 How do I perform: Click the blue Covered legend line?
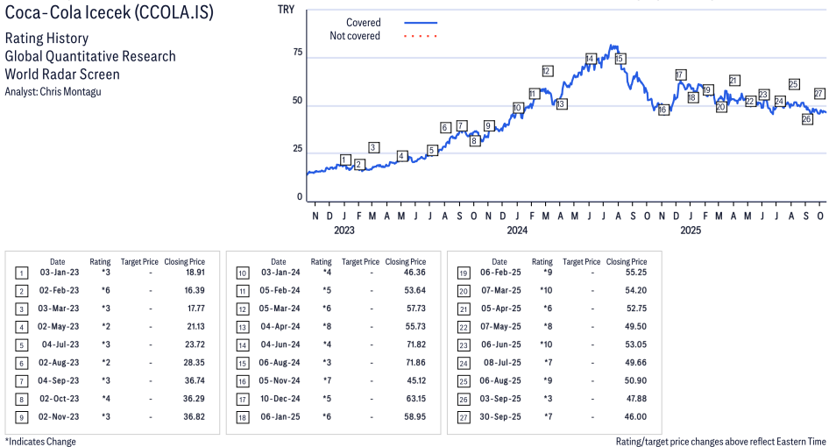[x=421, y=23]
